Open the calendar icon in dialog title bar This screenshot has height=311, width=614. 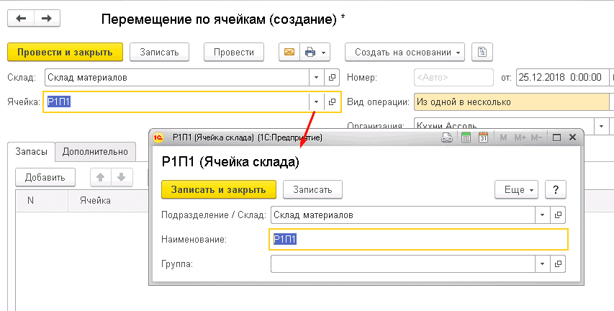point(484,138)
